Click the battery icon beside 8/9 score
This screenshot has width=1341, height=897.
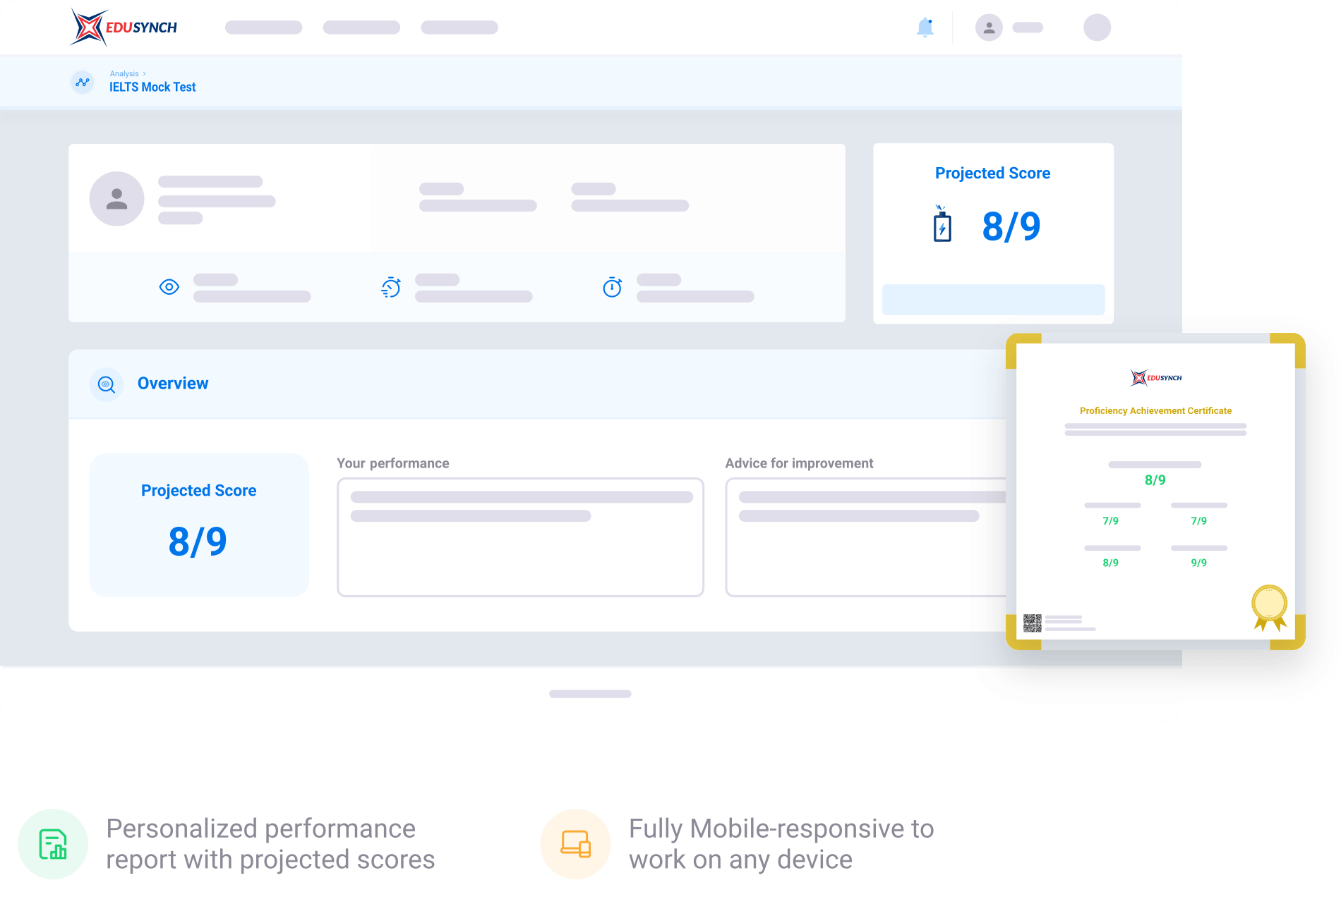[942, 224]
